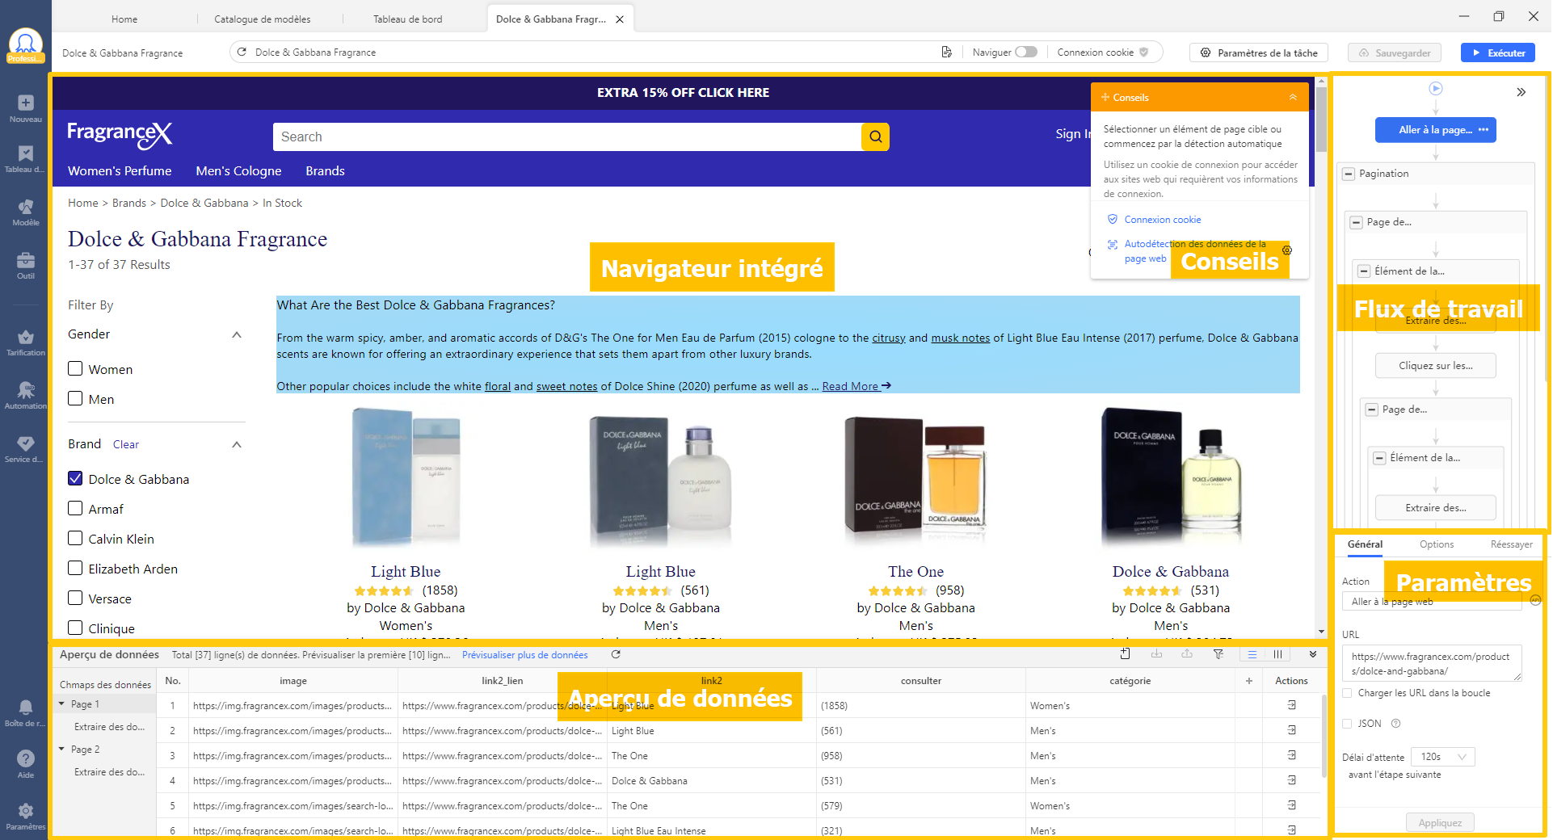
Task: Click the embedded browser vertical scrollbar
Action: coord(1321,120)
